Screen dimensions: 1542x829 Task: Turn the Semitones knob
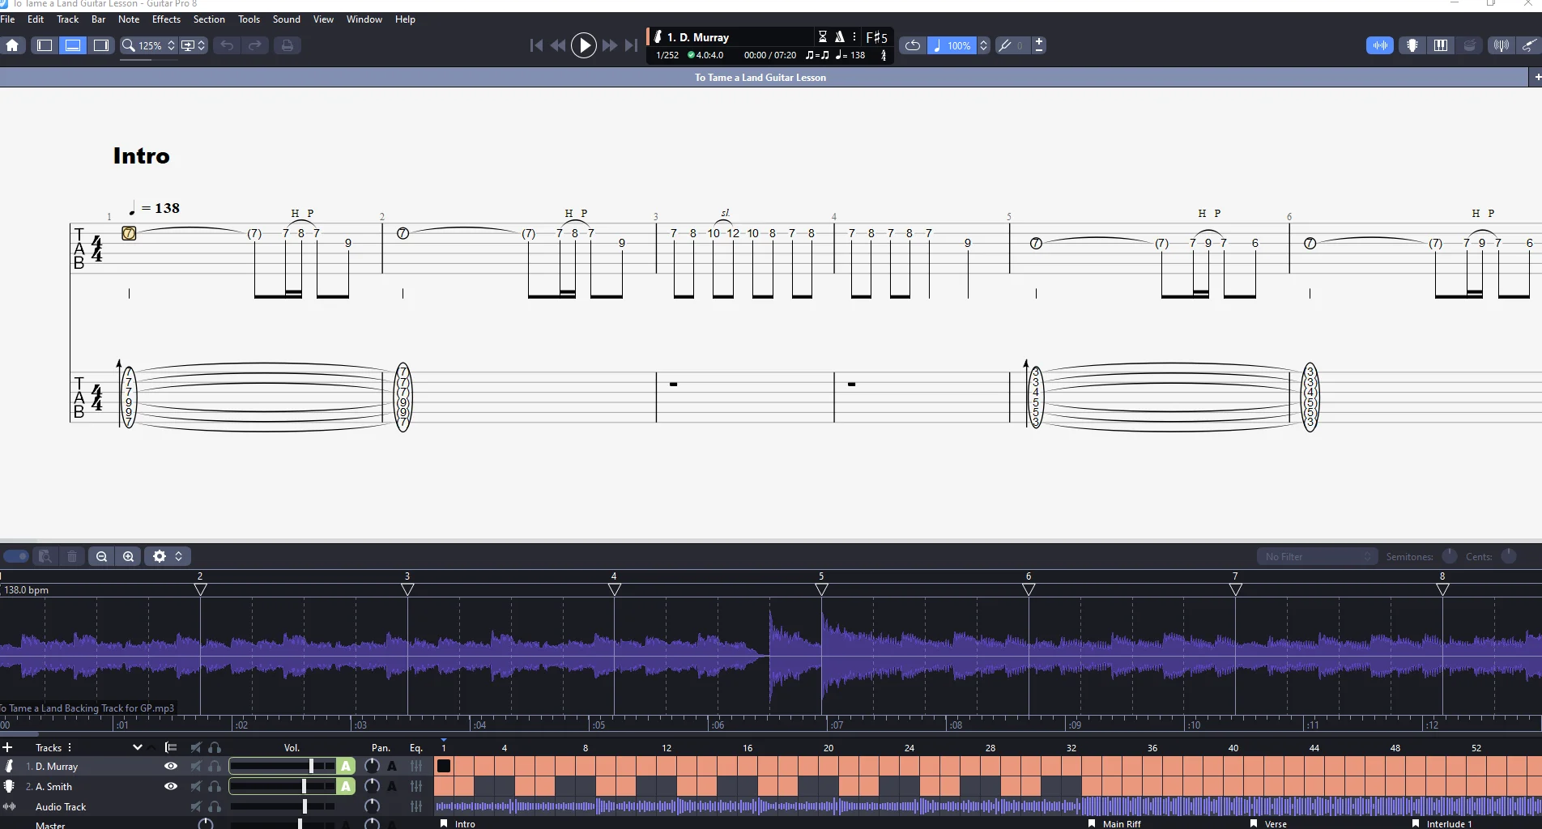click(1450, 556)
